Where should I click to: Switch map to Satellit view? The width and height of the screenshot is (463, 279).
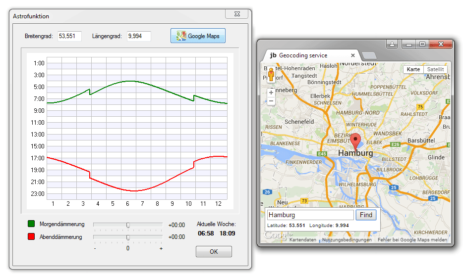(436, 69)
